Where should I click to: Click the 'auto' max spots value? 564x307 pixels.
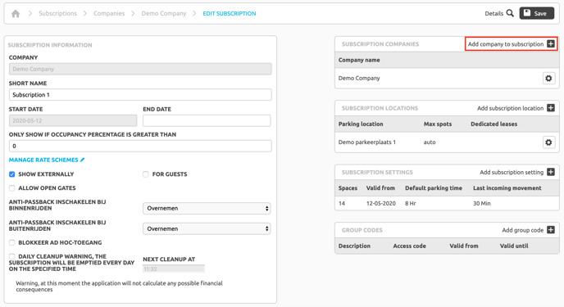[430, 142]
